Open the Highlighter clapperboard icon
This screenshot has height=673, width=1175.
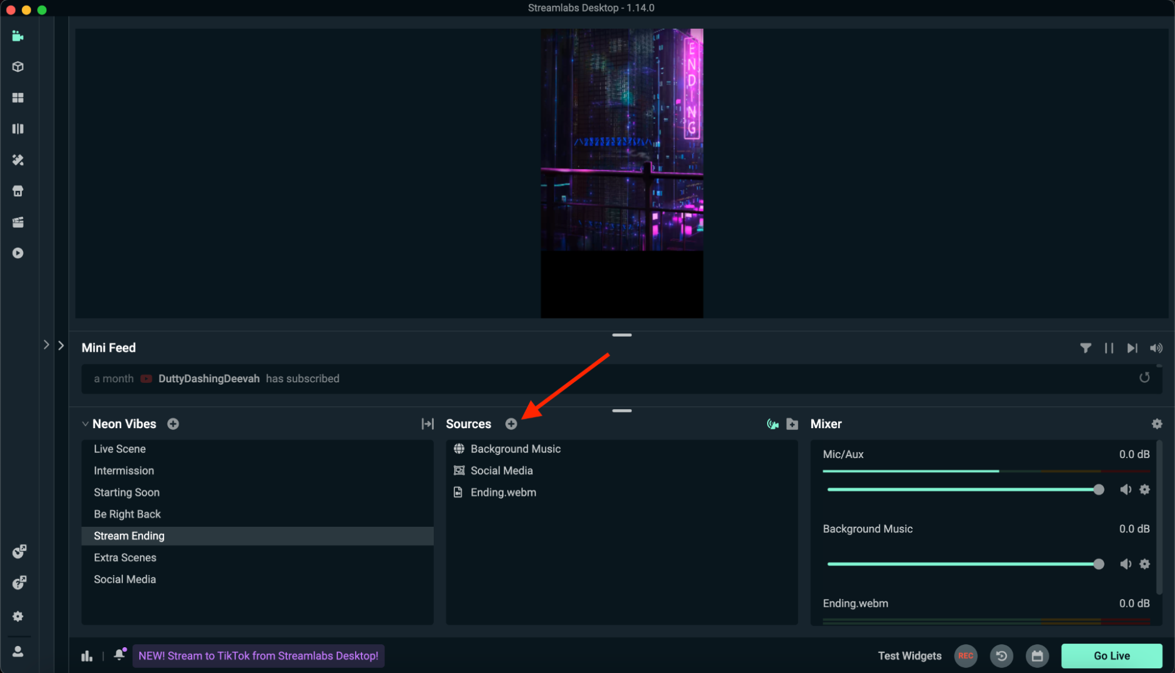pyautogui.click(x=18, y=222)
